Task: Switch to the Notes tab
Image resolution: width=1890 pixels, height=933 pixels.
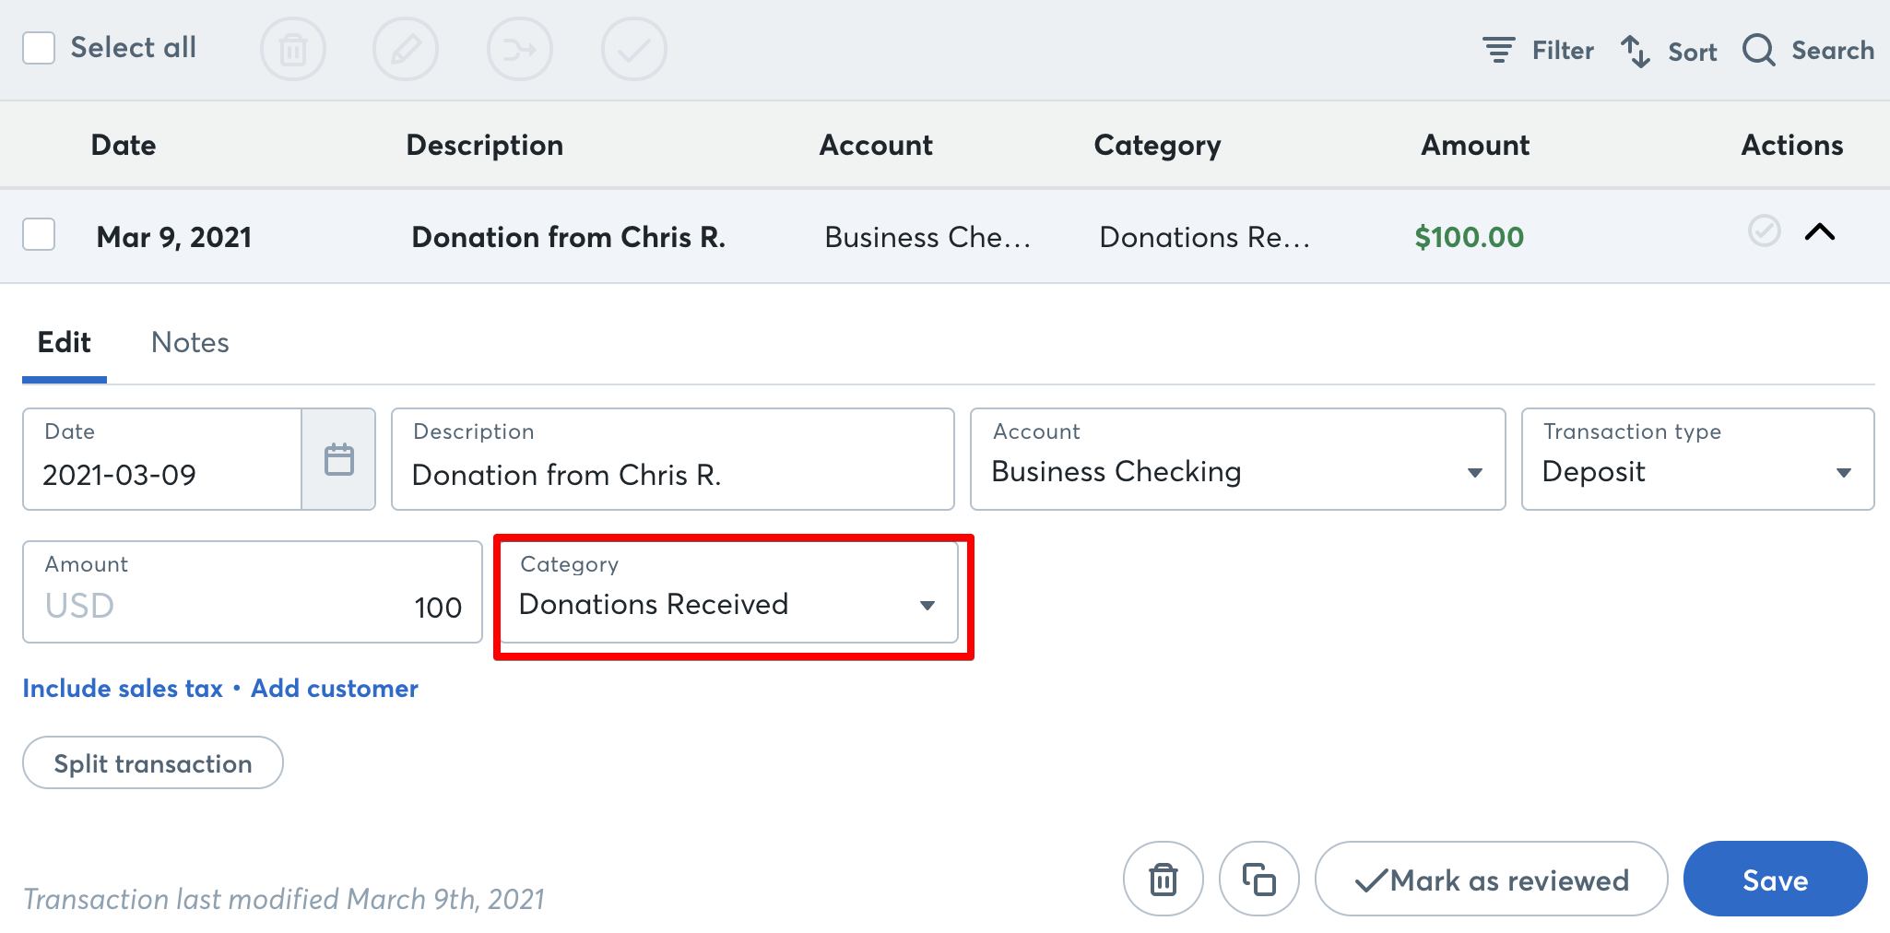Action: click(x=189, y=342)
